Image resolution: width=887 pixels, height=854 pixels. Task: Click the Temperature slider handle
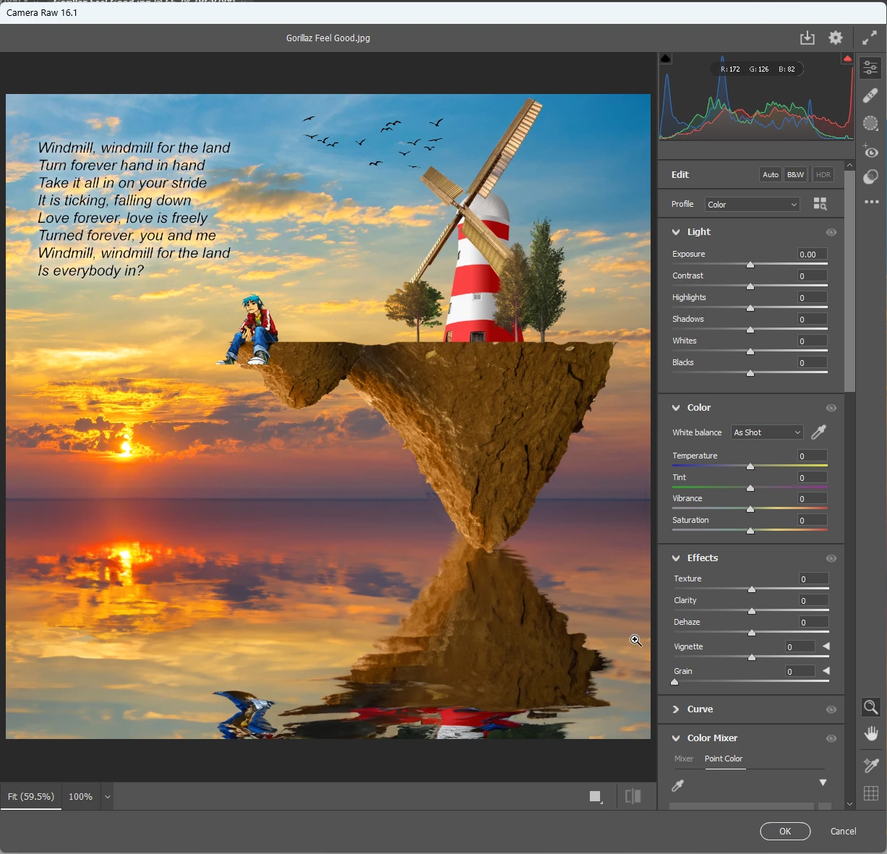pyautogui.click(x=750, y=466)
